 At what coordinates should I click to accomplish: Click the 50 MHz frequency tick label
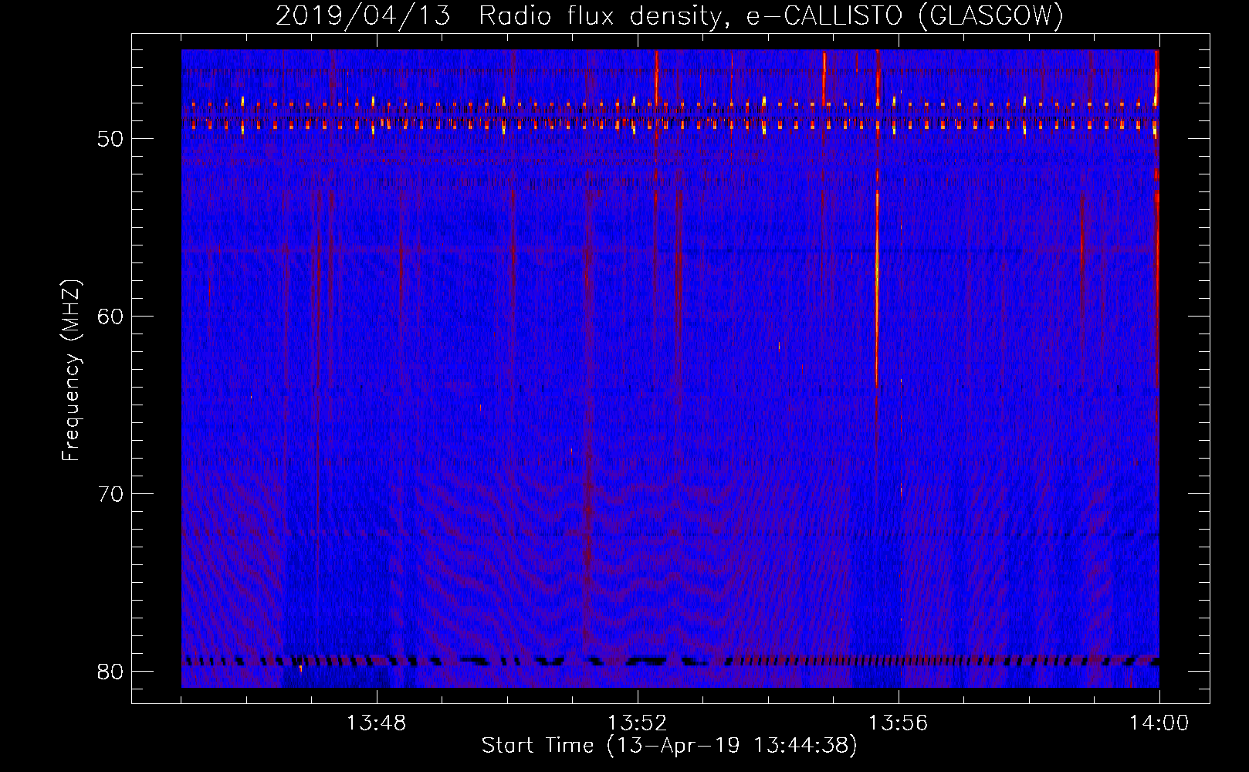point(110,140)
